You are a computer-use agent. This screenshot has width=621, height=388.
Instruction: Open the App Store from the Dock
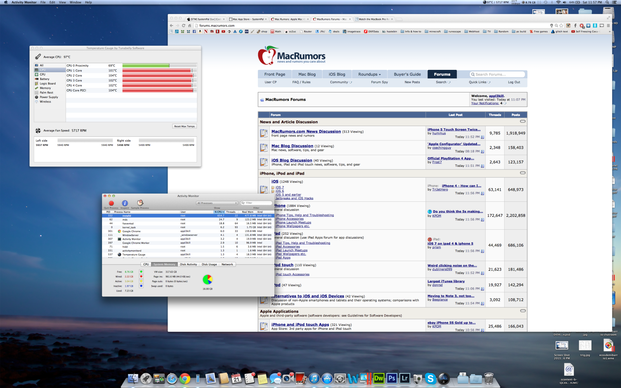pos(327,378)
